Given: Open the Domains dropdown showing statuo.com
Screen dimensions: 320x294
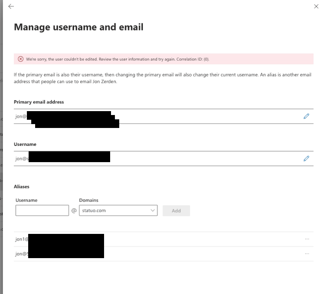Looking at the screenshot, I should pyautogui.click(x=118, y=211).
